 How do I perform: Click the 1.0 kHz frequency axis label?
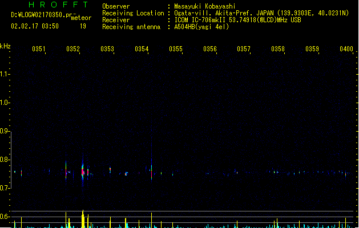click(4, 103)
